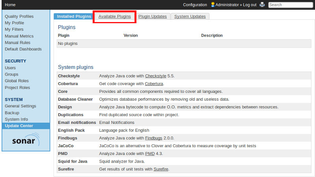Open Quality Profiles in sidebar
The image size is (315, 177).
19,16
